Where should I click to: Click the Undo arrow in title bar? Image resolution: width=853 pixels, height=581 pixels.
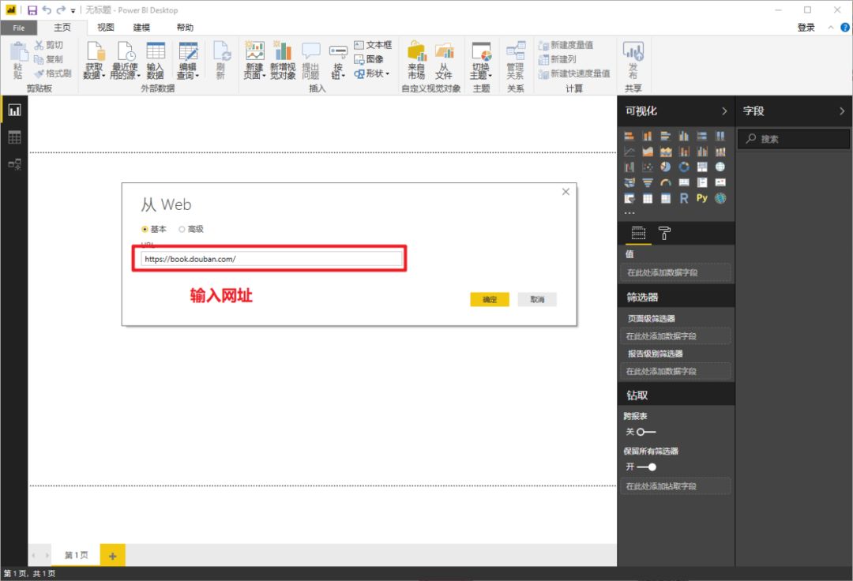click(x=47, y=10)
